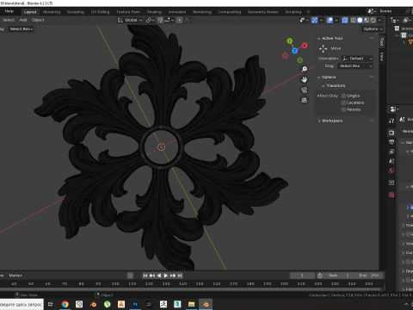Switch to Wireframe viewport shading

(x=354, y=20)
